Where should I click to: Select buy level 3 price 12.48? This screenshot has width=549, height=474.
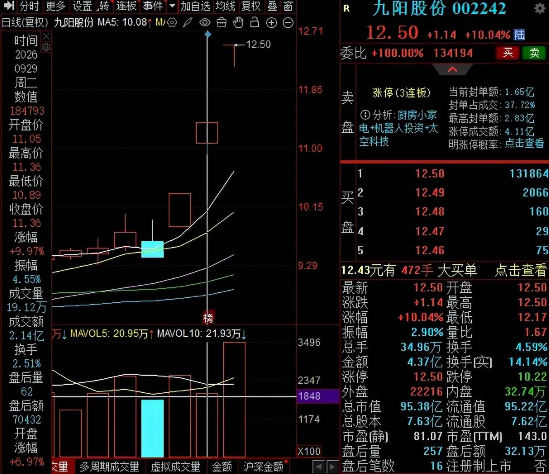point(430,212)
